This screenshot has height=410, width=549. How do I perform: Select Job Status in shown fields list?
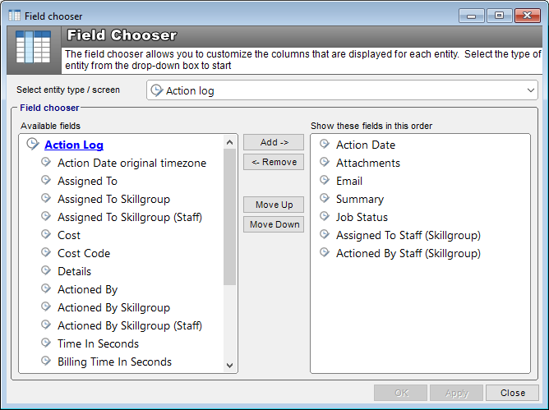(362, 217)
